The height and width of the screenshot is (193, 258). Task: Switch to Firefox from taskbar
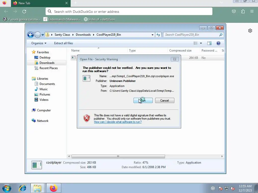(x=54, y=188)
